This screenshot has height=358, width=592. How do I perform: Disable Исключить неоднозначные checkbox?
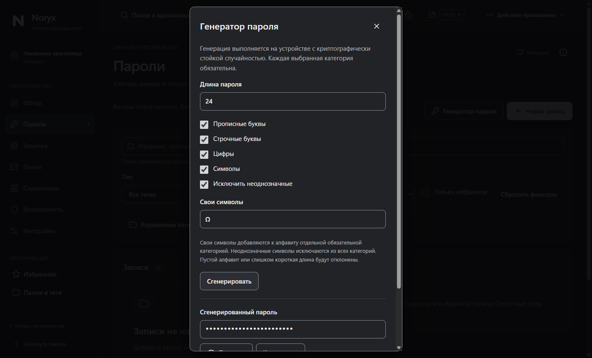(x=204, y=184)
